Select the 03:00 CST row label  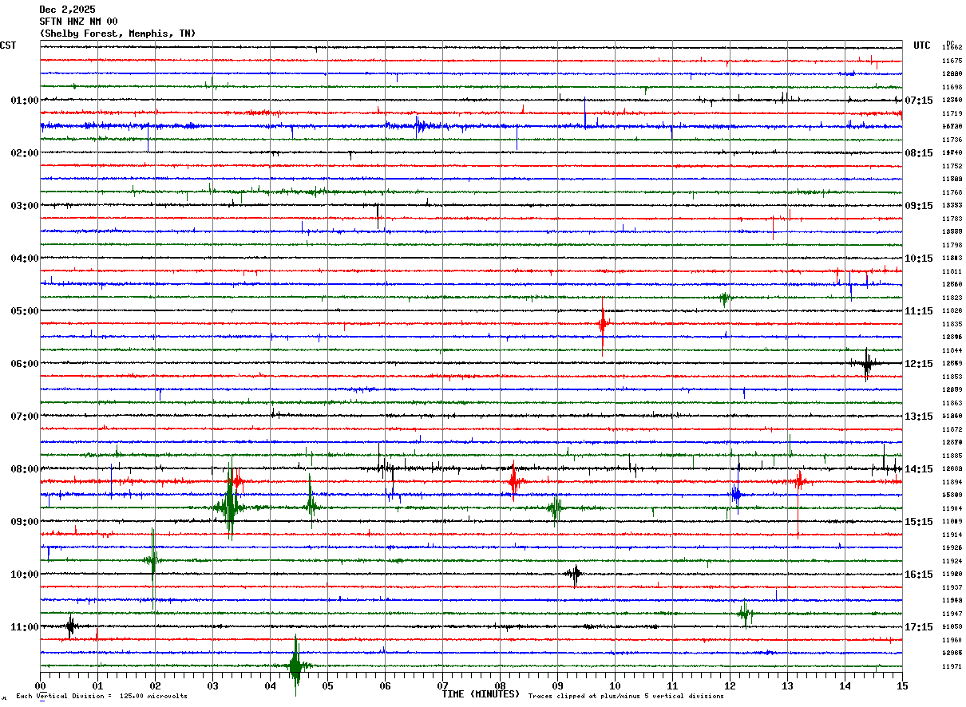[25, 206]
